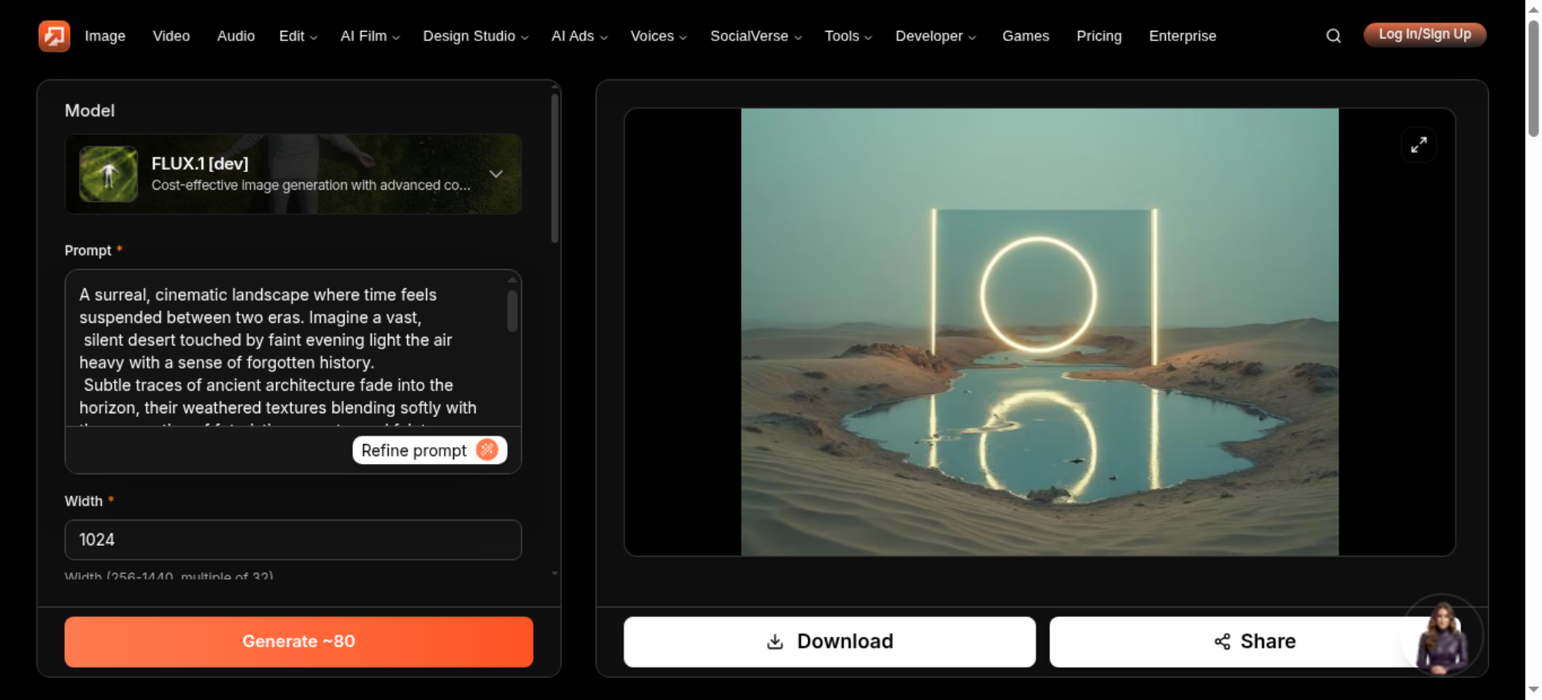Click the browser page vertical scrollbar
This screenshot has height=700, width=1542.
tap(1534, 79)
